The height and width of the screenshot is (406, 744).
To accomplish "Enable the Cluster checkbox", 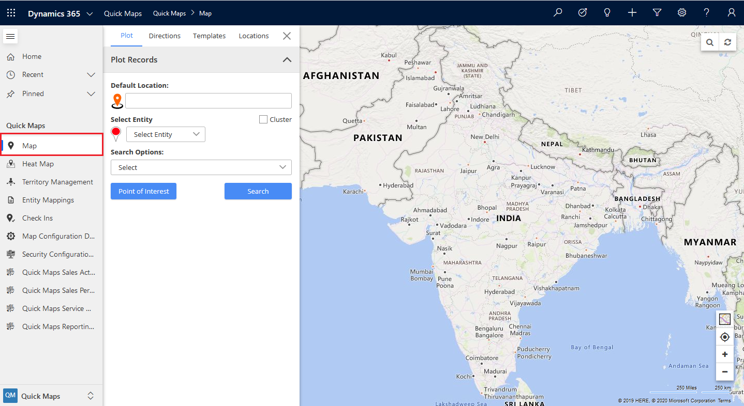I will pyautogui.click(x=263, y=119).
